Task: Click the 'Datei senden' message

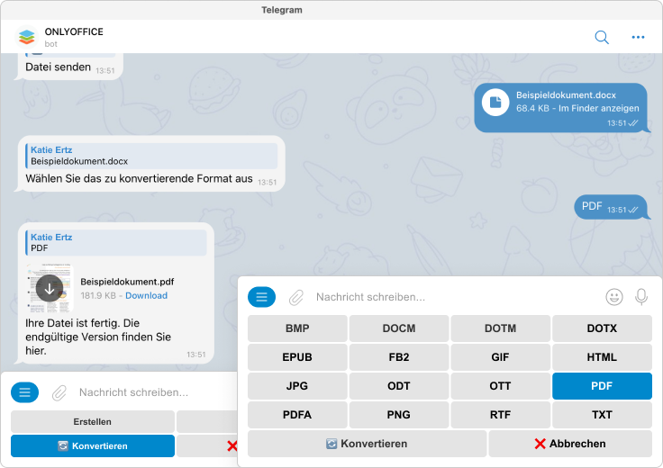Action: [59, 67]
